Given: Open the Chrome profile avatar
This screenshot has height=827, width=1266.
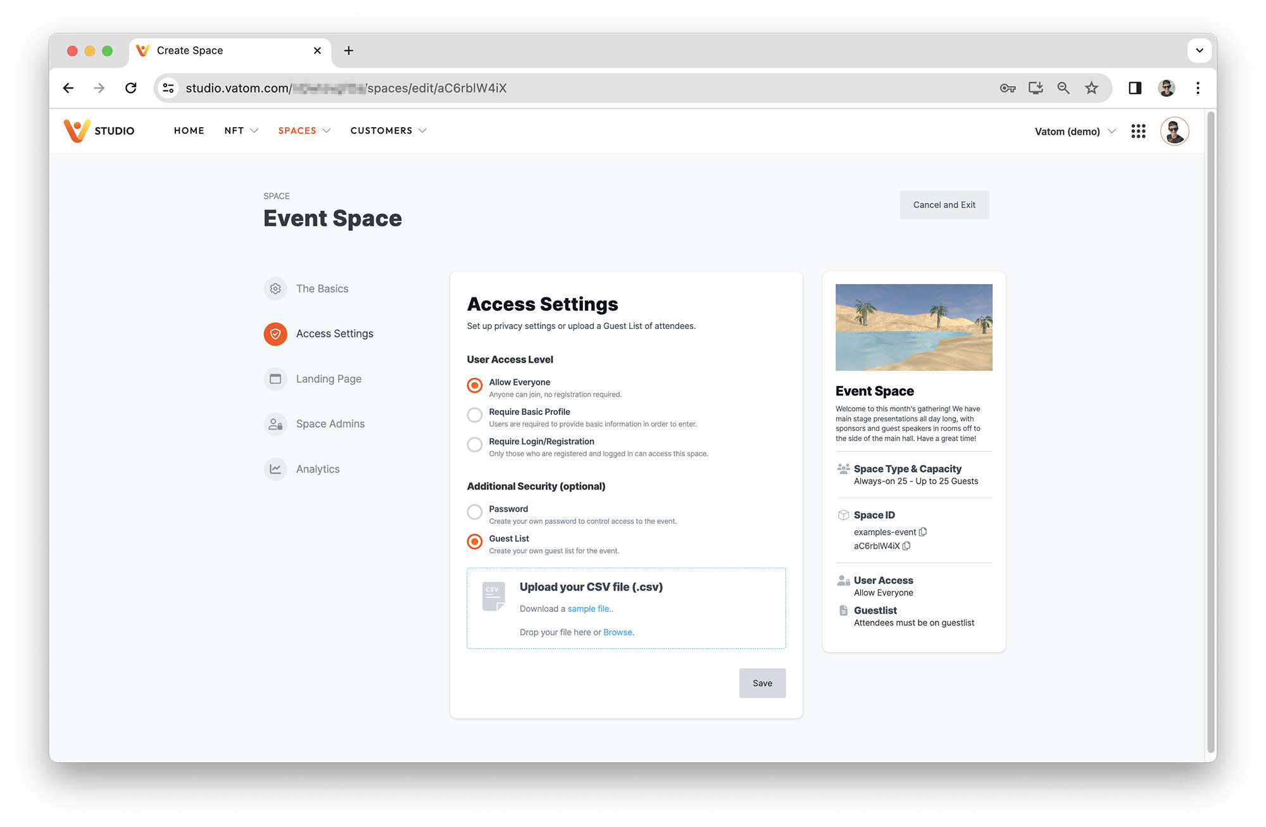Looking at the screenshot, I should (x=1167, y=88).
